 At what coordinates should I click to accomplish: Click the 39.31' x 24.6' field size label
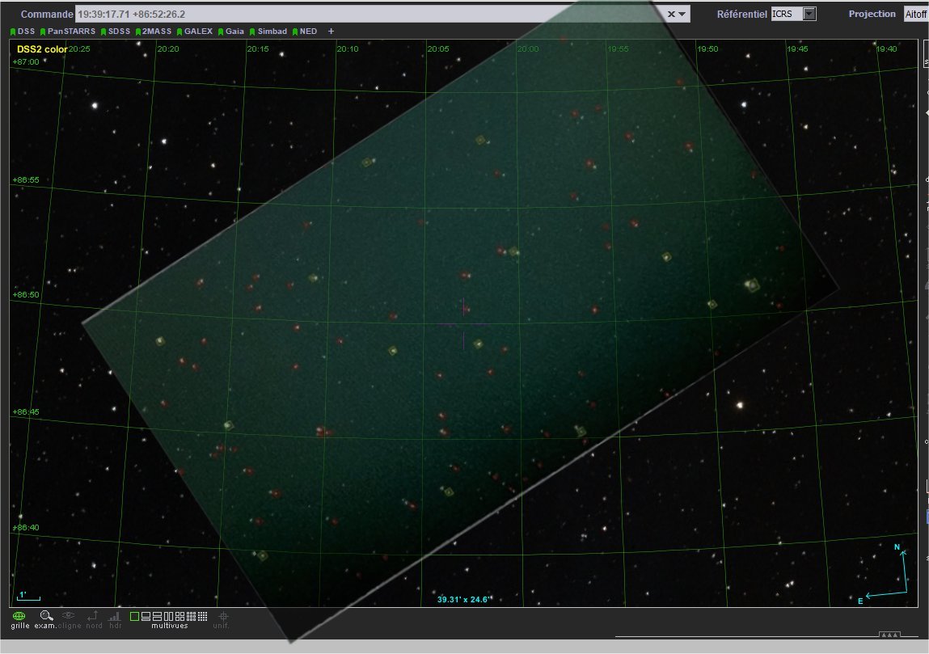464,600
